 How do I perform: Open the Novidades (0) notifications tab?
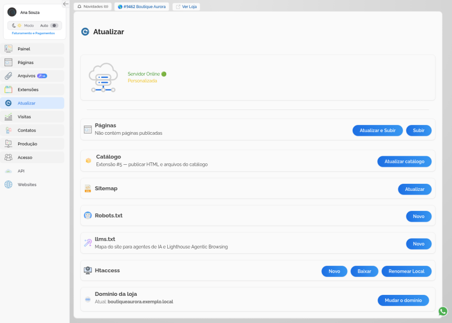coord(93,7)
